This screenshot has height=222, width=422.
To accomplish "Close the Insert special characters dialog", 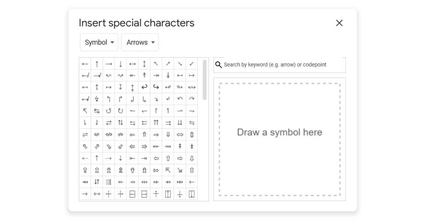I will (339, 23).
